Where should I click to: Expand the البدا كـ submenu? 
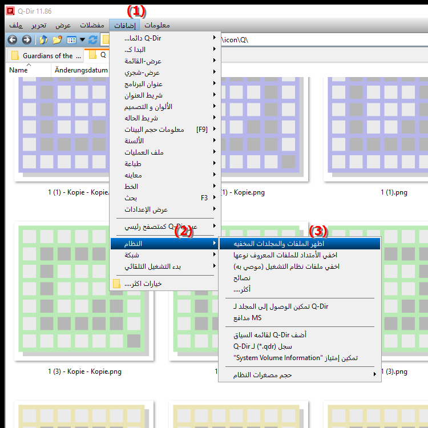165,50
